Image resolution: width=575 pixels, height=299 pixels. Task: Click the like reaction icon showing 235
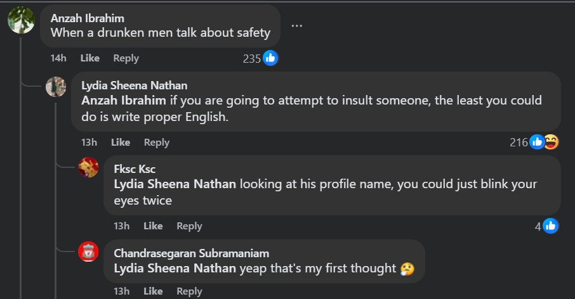coord(271,58)
